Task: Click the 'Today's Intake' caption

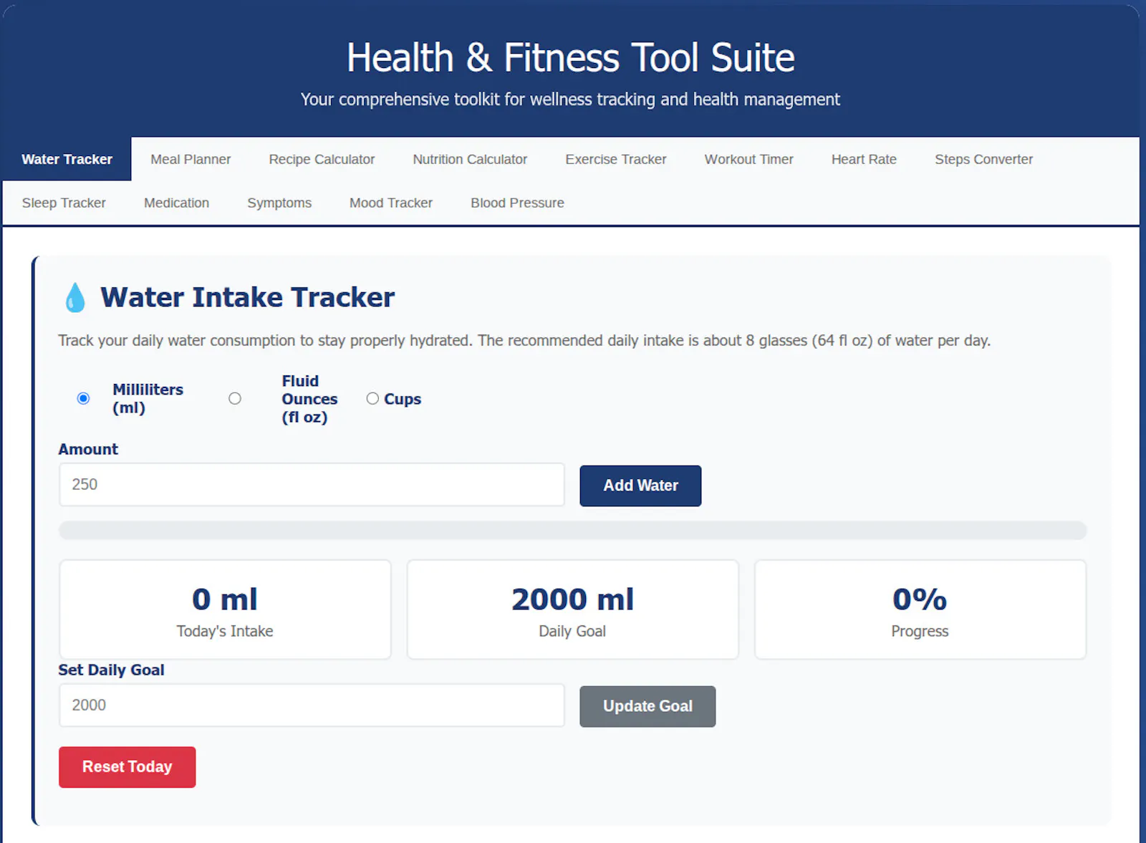Action: [225, 631]
